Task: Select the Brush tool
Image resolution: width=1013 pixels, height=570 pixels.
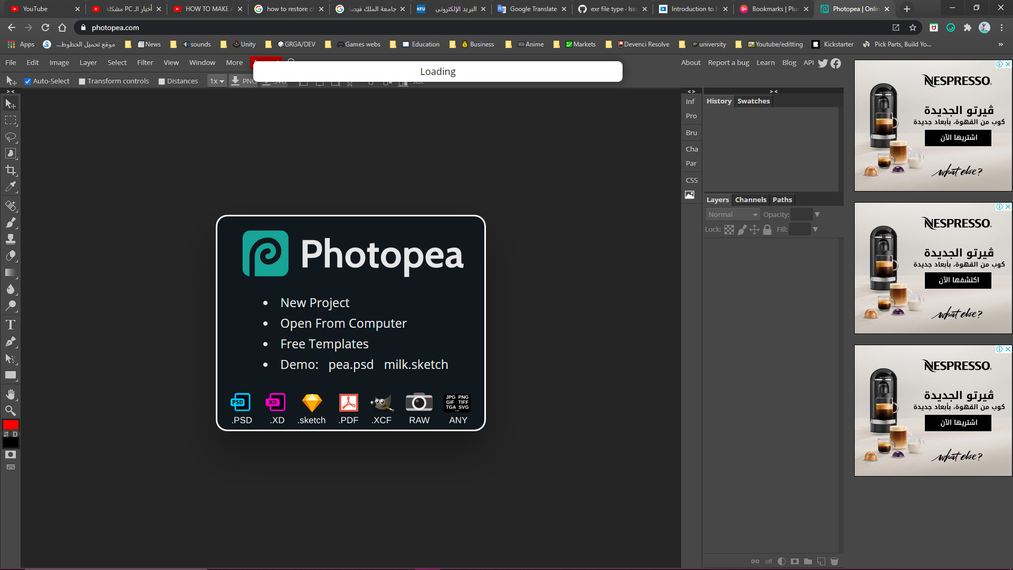Action: click(x=11, y=222)
